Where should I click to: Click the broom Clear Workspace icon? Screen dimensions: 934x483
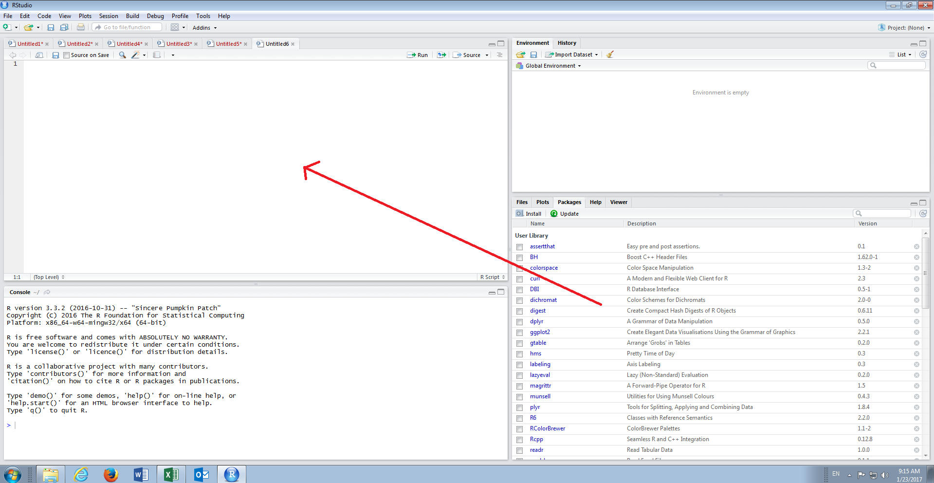point(610,55)
